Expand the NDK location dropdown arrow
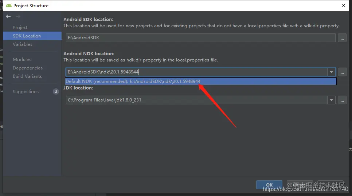Screen dimensions: 352x196 pyautogui.click(x=331, y=72)
